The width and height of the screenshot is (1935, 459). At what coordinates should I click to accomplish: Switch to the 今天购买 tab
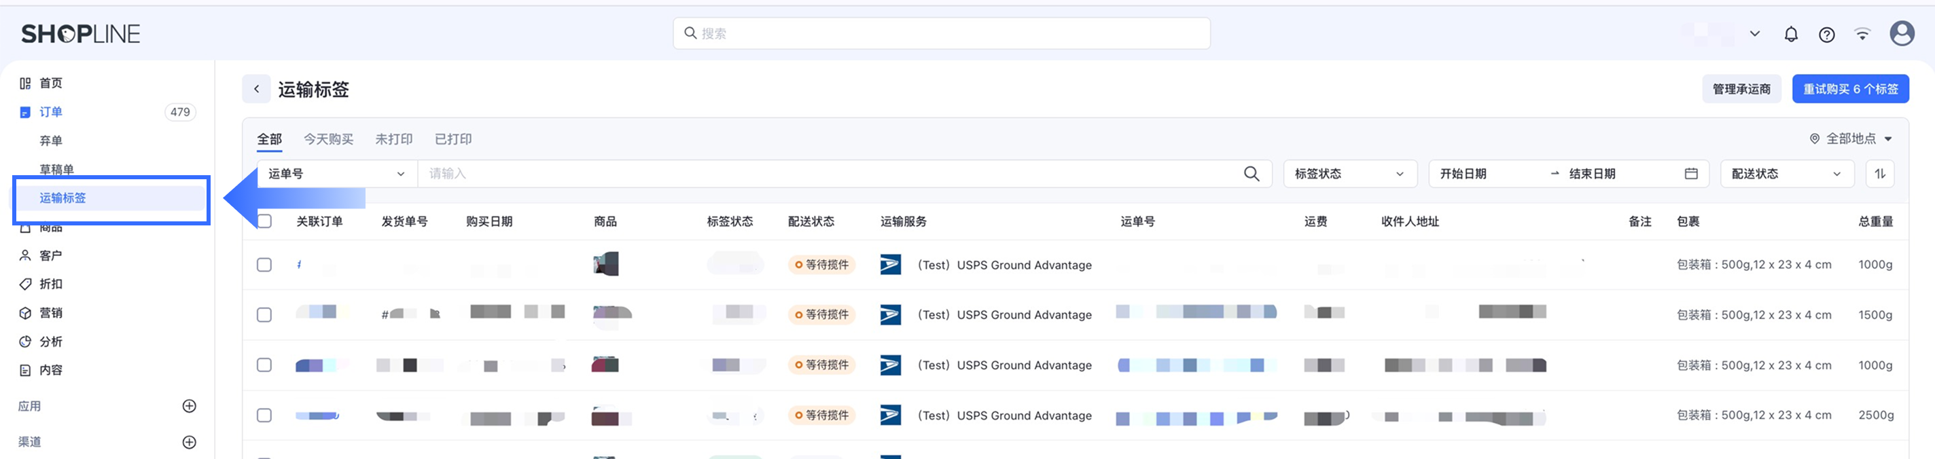coord(328,139)
